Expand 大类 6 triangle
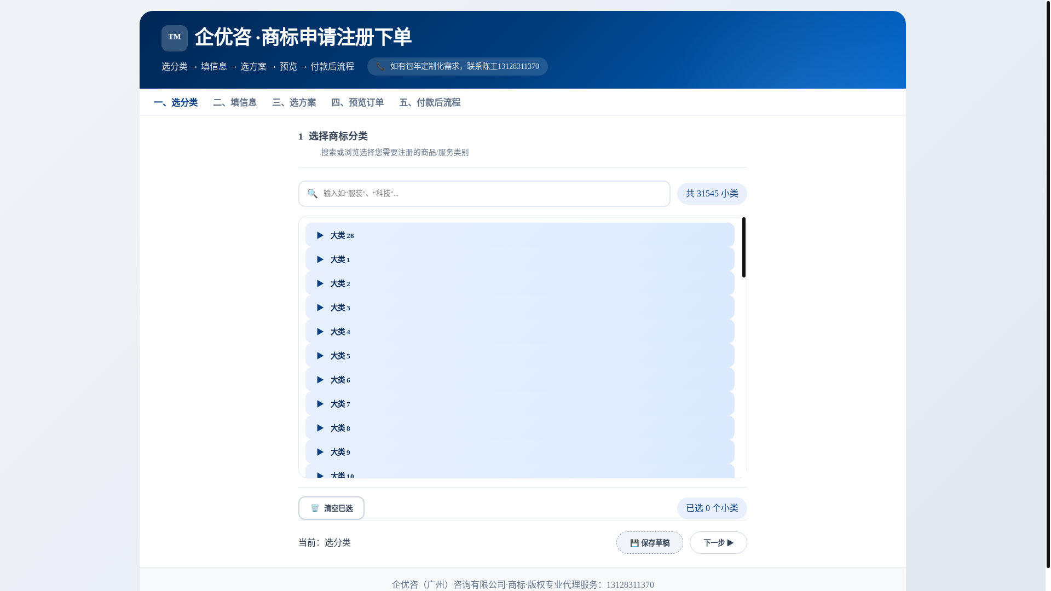 (320, 380)
